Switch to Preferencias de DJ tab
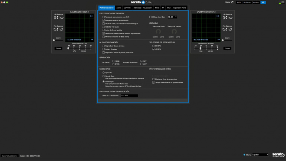Screen dimensions: 286x161 (x=106, y=8)
